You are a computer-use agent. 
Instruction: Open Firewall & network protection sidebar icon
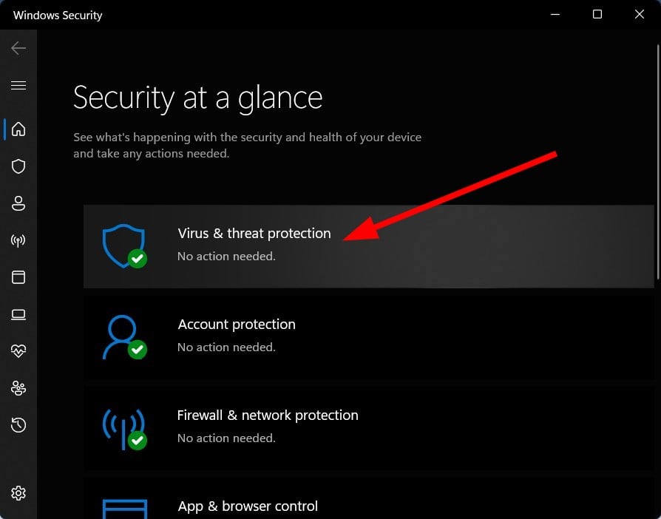(x=18, y=240)
